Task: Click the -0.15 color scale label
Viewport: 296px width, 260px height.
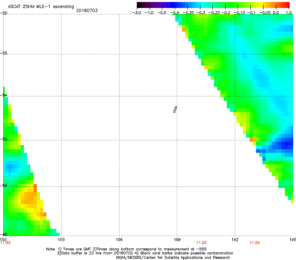Action: [239, 13]
